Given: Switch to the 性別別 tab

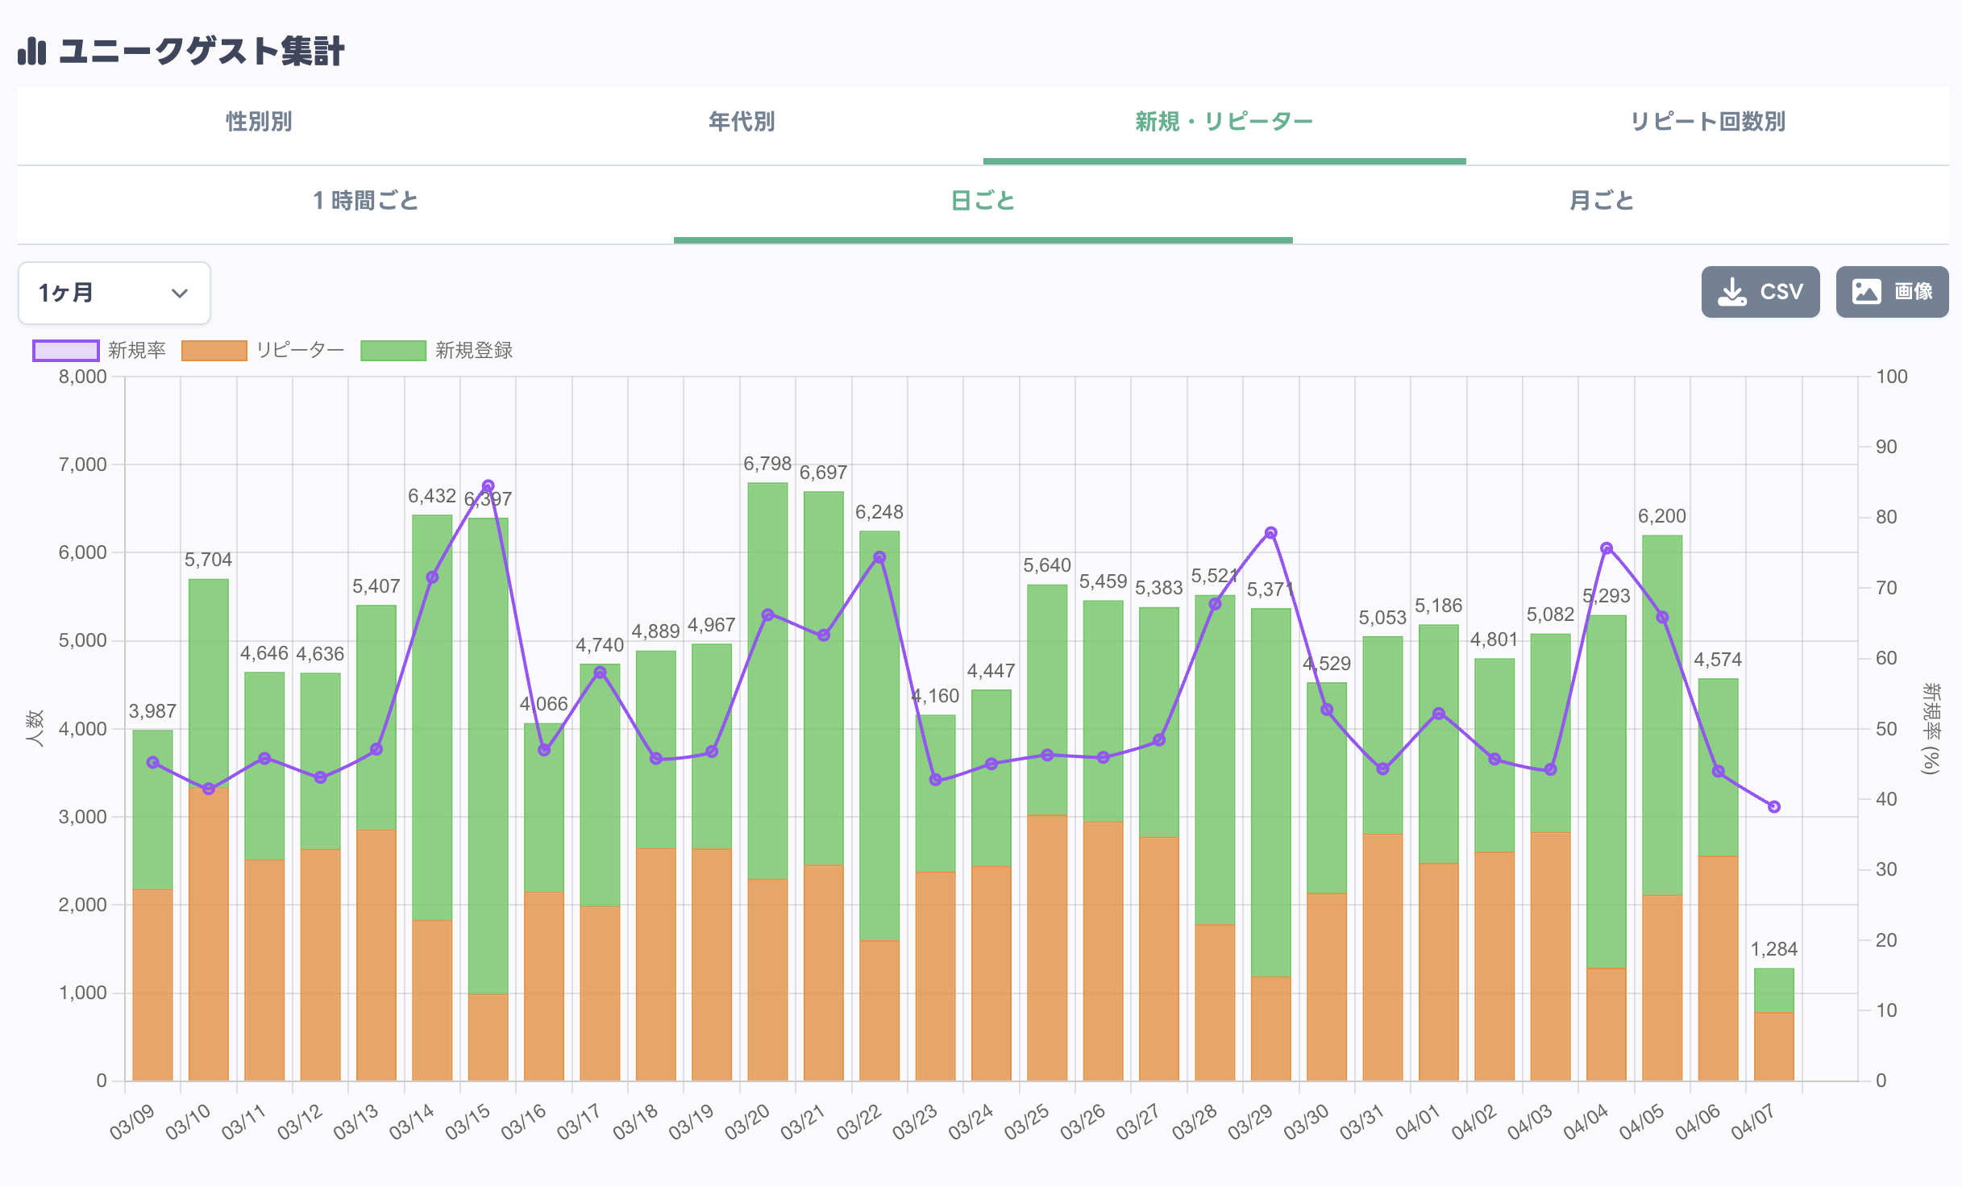Looking at the screenshot, I should pos(259,122).
